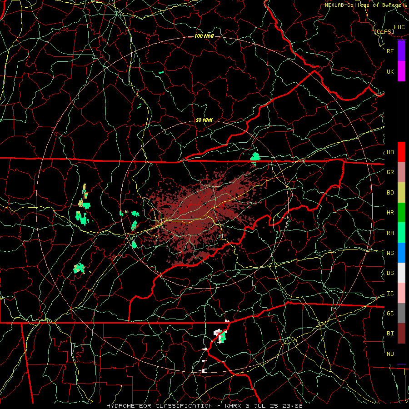Image resolution: width=409 pixels, height=409 pixels.
Task: Click the purple RF legend color swatch
Action: (x=401, y=51)
